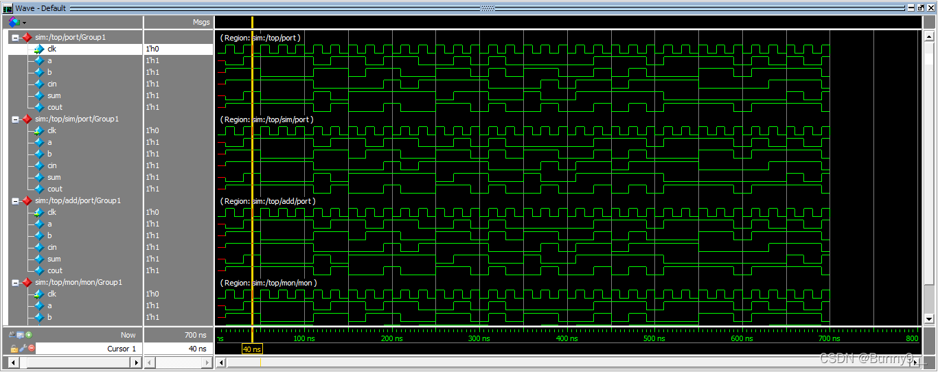Collapse the sim:/top/sim/port/Group1 group
The width and height of the screenshot is (938, 372).
click(14, 119)
